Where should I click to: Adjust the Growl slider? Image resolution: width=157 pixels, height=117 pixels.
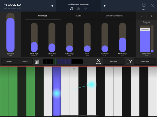tap(87, 37)
